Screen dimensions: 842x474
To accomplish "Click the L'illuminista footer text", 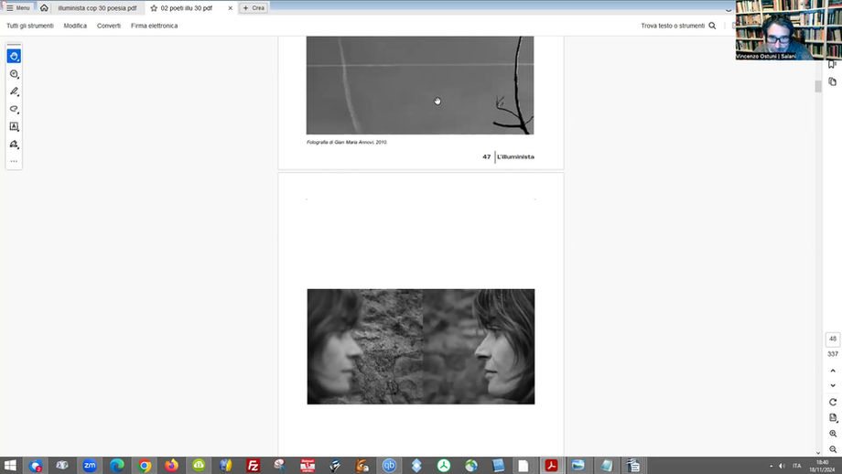I will click(x=515, y=156).
